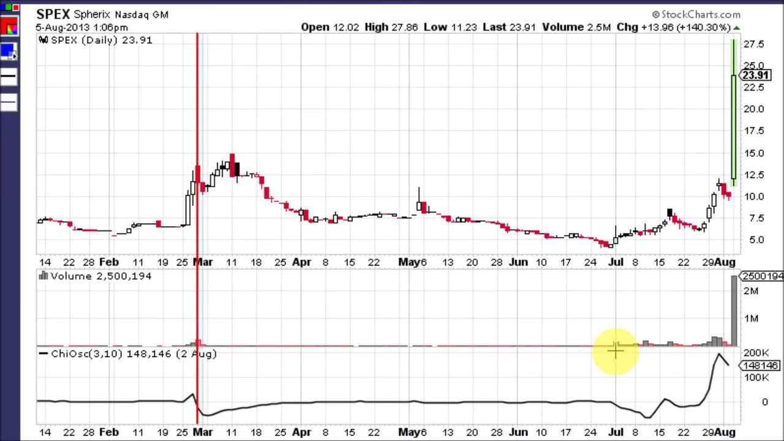The image size is (784, 441).
Task: Click the volume bars icon
Action: pos(43,276)
